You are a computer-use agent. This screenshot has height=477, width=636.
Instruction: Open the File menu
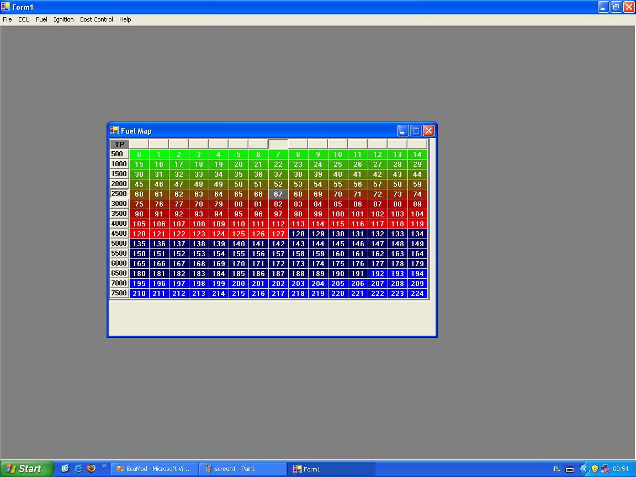7,19
